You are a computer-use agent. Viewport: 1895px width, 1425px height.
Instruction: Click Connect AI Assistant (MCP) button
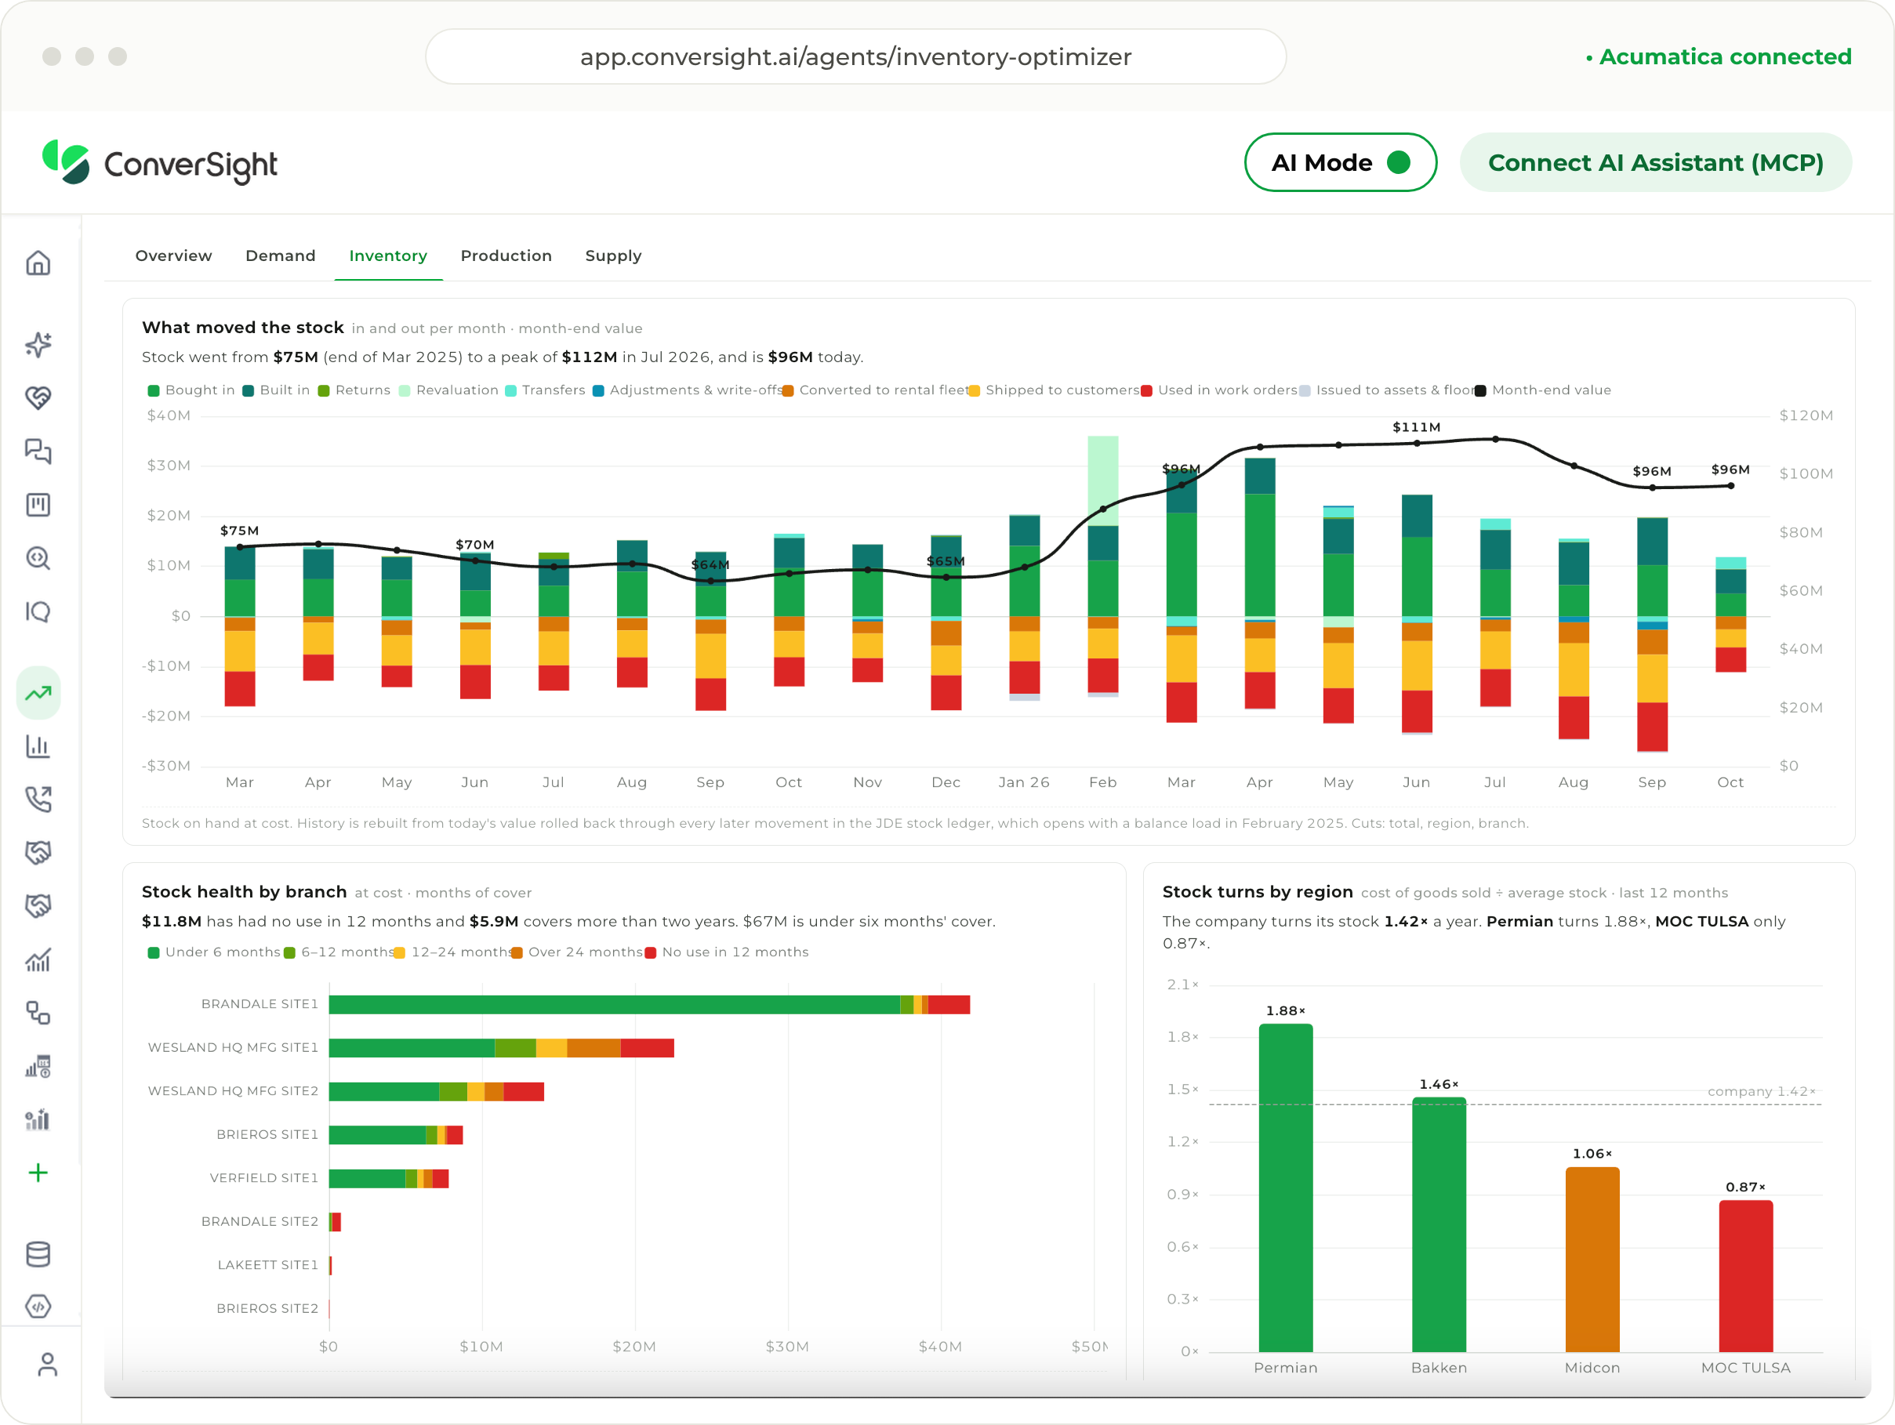tap(1655, 163)
